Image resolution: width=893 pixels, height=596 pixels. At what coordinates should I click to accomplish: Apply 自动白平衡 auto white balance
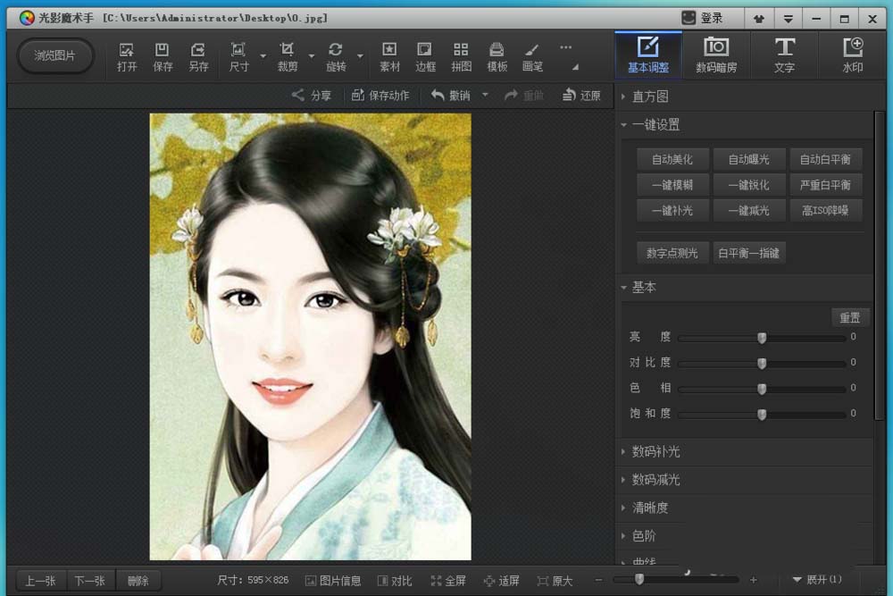pyautogui.click(x=825, y=160)
